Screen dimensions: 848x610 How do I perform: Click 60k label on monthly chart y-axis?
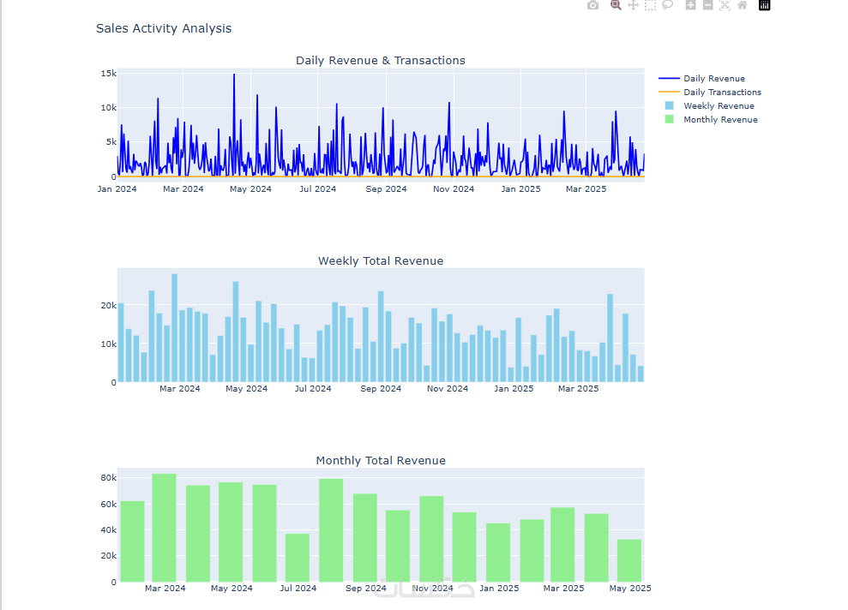[108, 504]
